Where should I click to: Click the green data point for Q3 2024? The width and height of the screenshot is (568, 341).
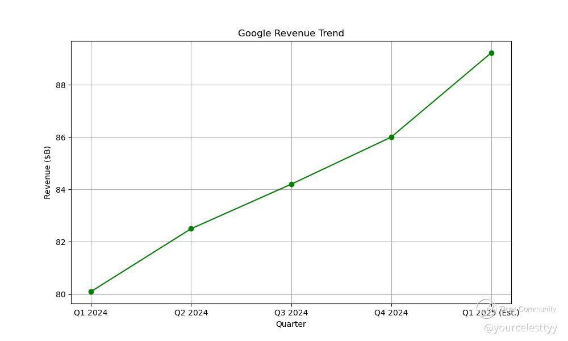[x=291, y=185]
